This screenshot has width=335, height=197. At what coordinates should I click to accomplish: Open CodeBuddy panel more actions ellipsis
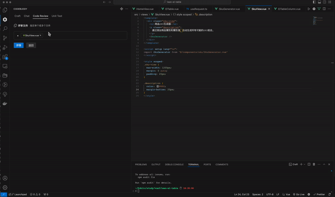tap(127, 9)
